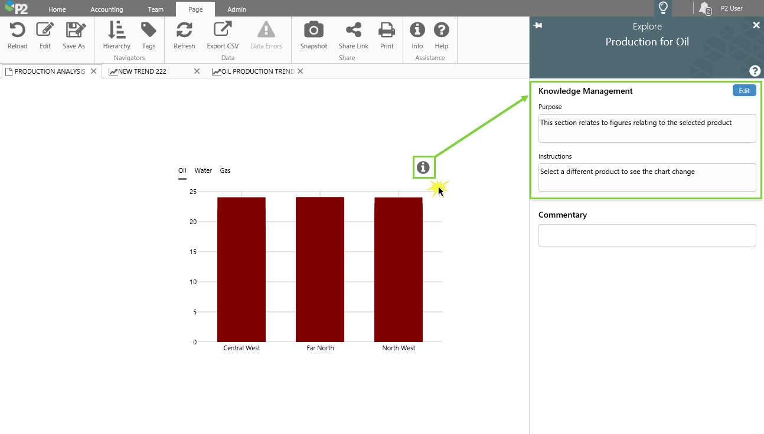Select the Gas product option
Viewport: 764px width, 434px height.
coord(226,170)
